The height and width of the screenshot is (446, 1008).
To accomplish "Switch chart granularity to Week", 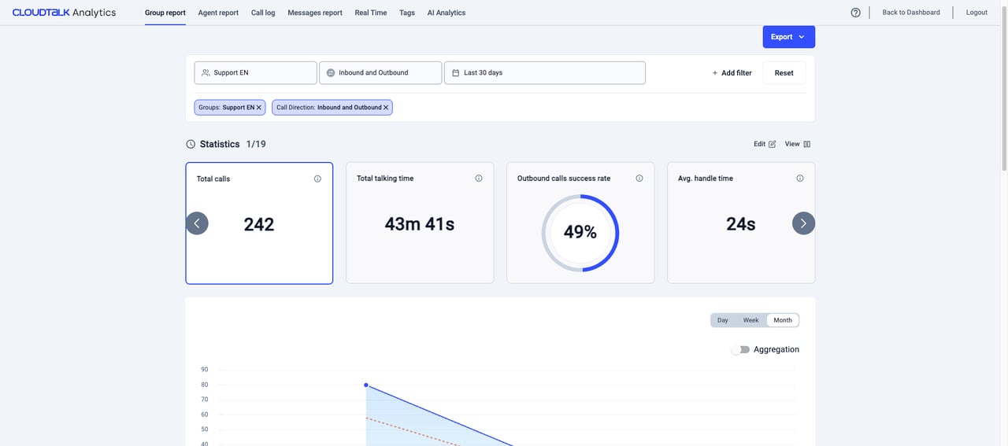I will click(750, 320).
